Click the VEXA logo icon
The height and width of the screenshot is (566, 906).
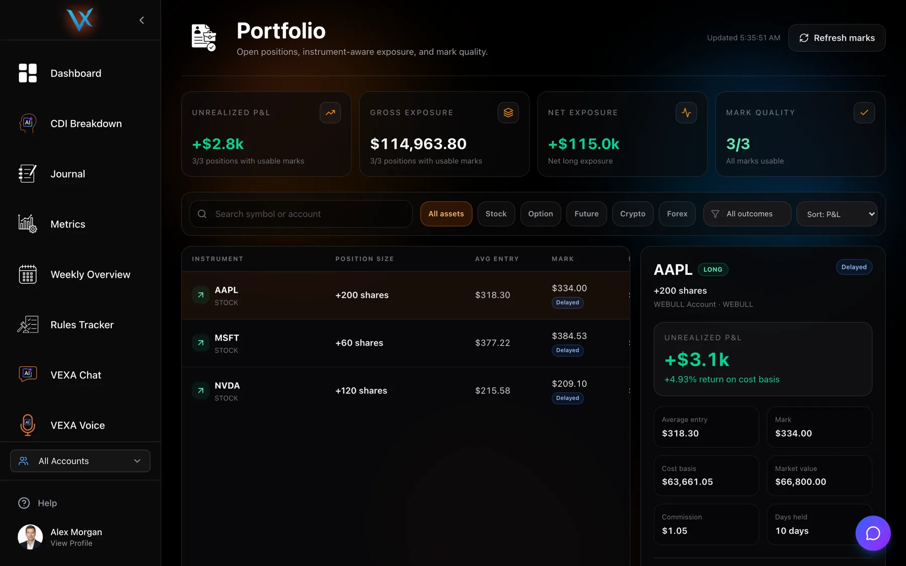(80, 20)
